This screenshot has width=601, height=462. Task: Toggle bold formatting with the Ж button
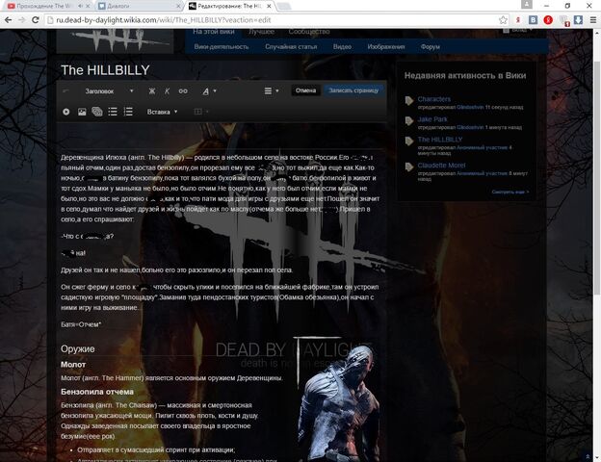click(x=152, y=91)
